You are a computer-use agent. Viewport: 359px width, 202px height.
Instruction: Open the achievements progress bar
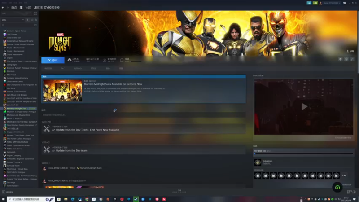pyautogui.click(x=304, y=154)
